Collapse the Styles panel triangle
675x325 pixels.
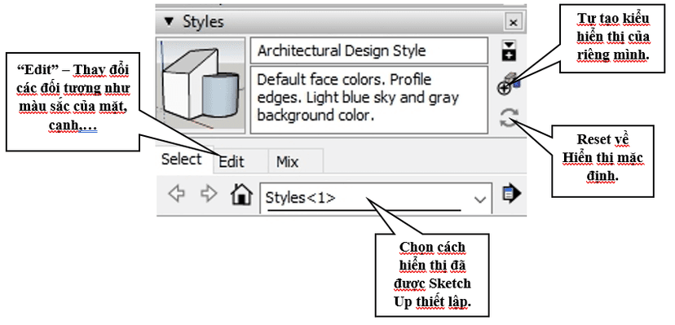pyautogui.click(x=170, y=21)
